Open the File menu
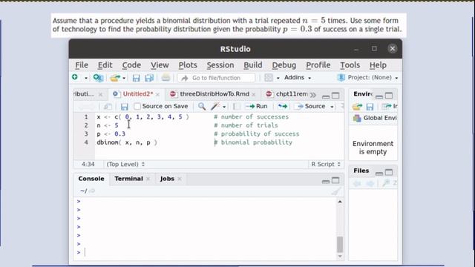 click(x=82, y=65)
